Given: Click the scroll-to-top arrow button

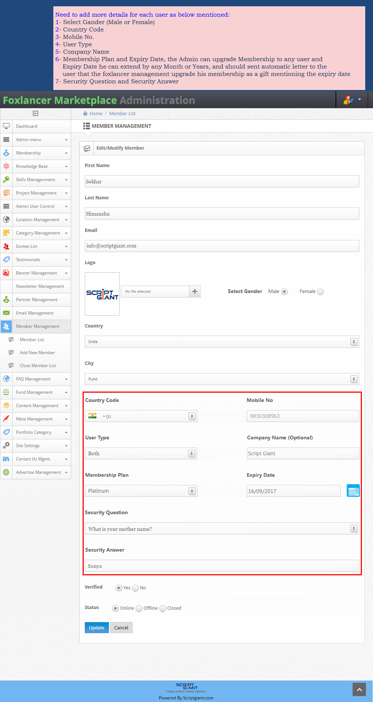Looking at the screenshot, I should tap(359, 689).
